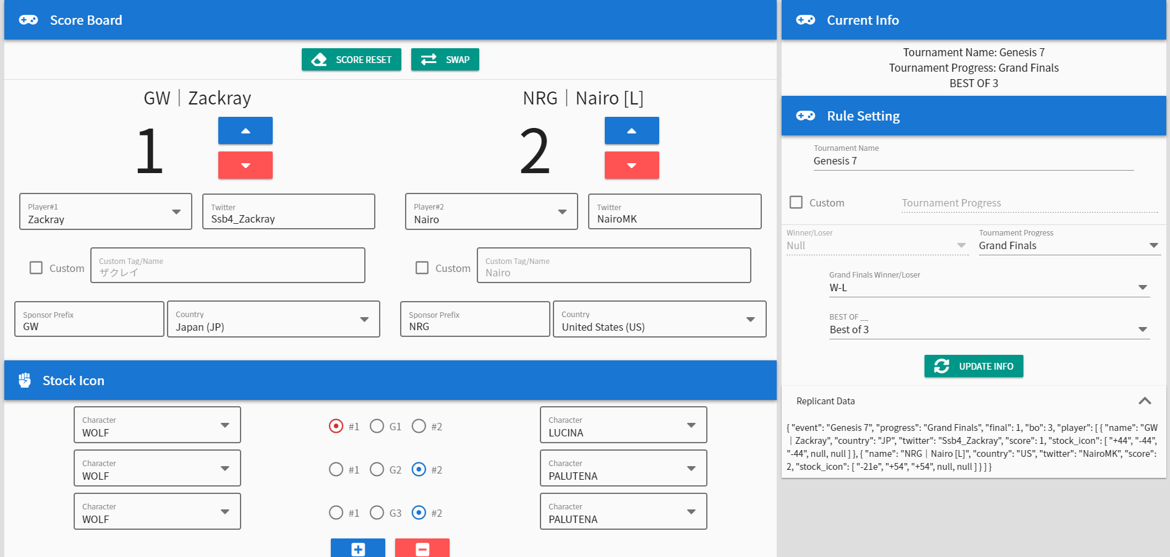Click Tournament Name: Genesis 7 info text
Screen dimensions: 1170x557
[x=973, y=53]
